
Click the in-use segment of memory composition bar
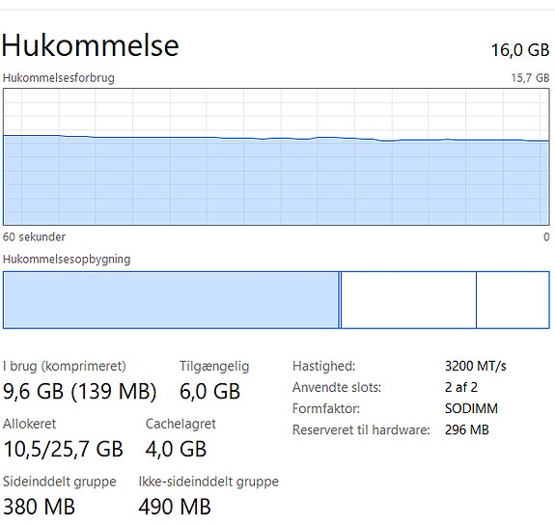pos(171,300)
